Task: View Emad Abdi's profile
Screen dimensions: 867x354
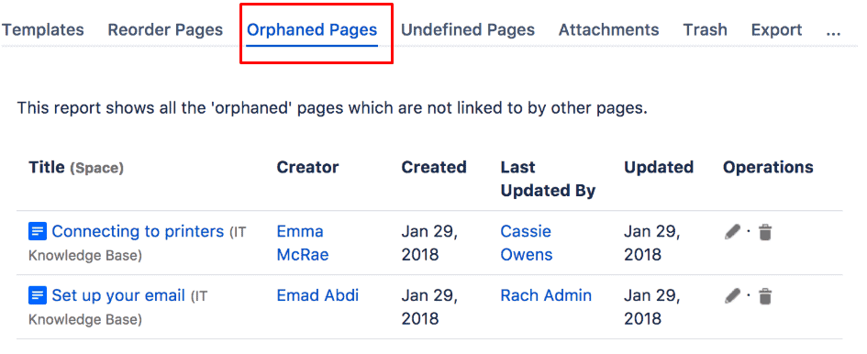Action: [x=317, y=295]
